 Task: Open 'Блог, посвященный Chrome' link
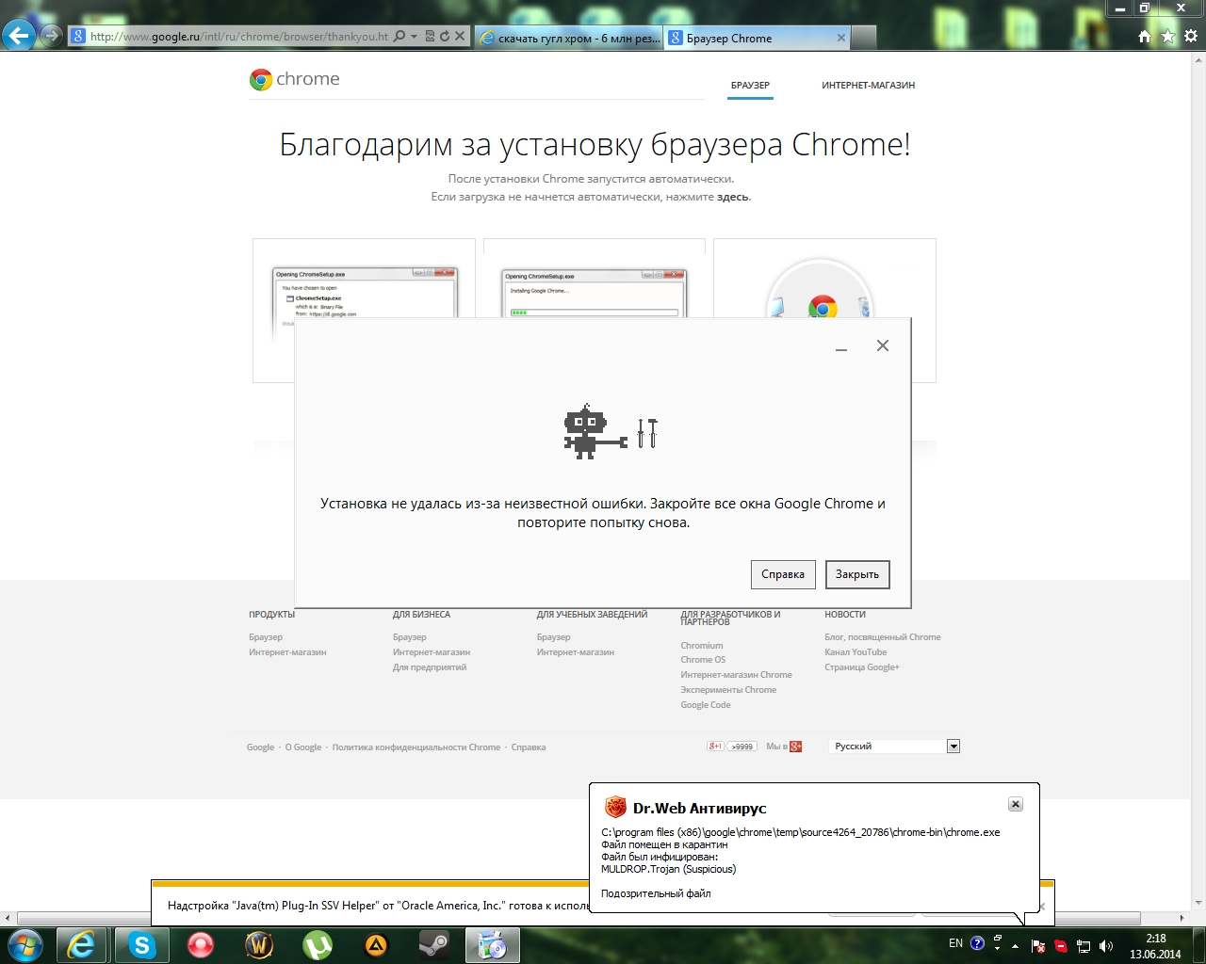click(x=883, y=637)
